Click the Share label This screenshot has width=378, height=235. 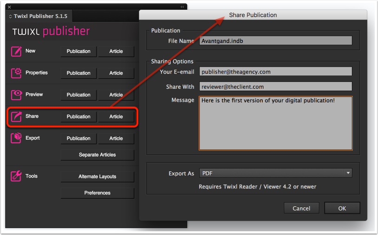tap(32, 116)
